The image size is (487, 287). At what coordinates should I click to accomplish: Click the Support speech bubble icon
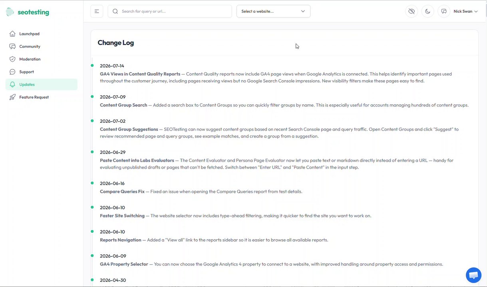point(12,72)
